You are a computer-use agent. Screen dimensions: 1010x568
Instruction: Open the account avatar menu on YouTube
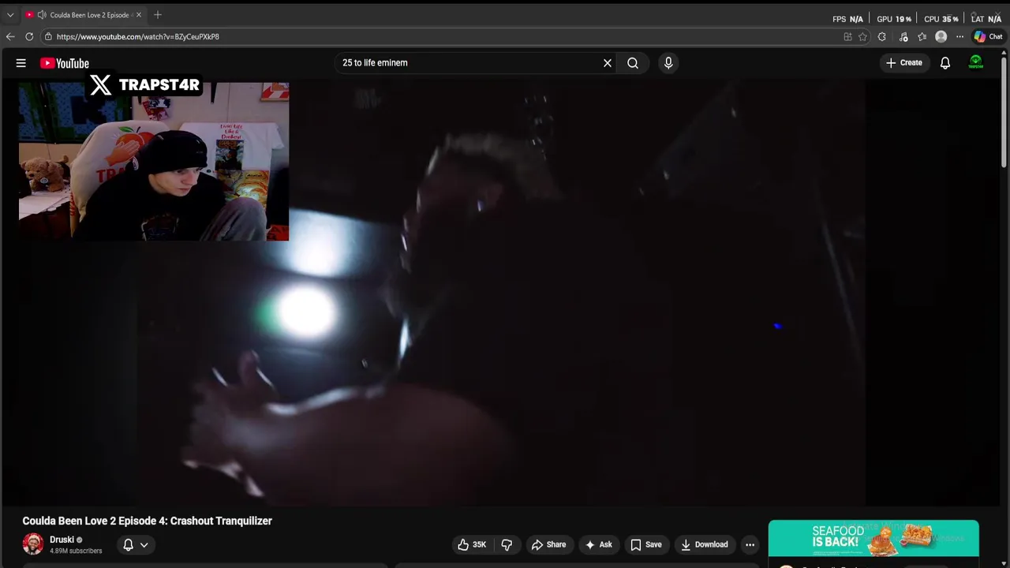(x=976, y=63)
